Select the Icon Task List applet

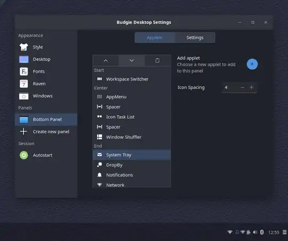[132, 117]
